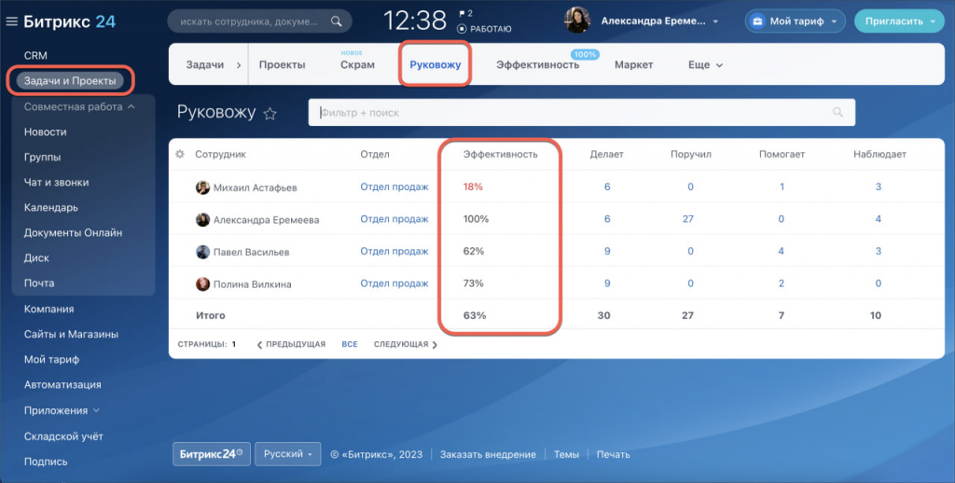Open Мой тариф in the sidebar

(x=51, y=359)
